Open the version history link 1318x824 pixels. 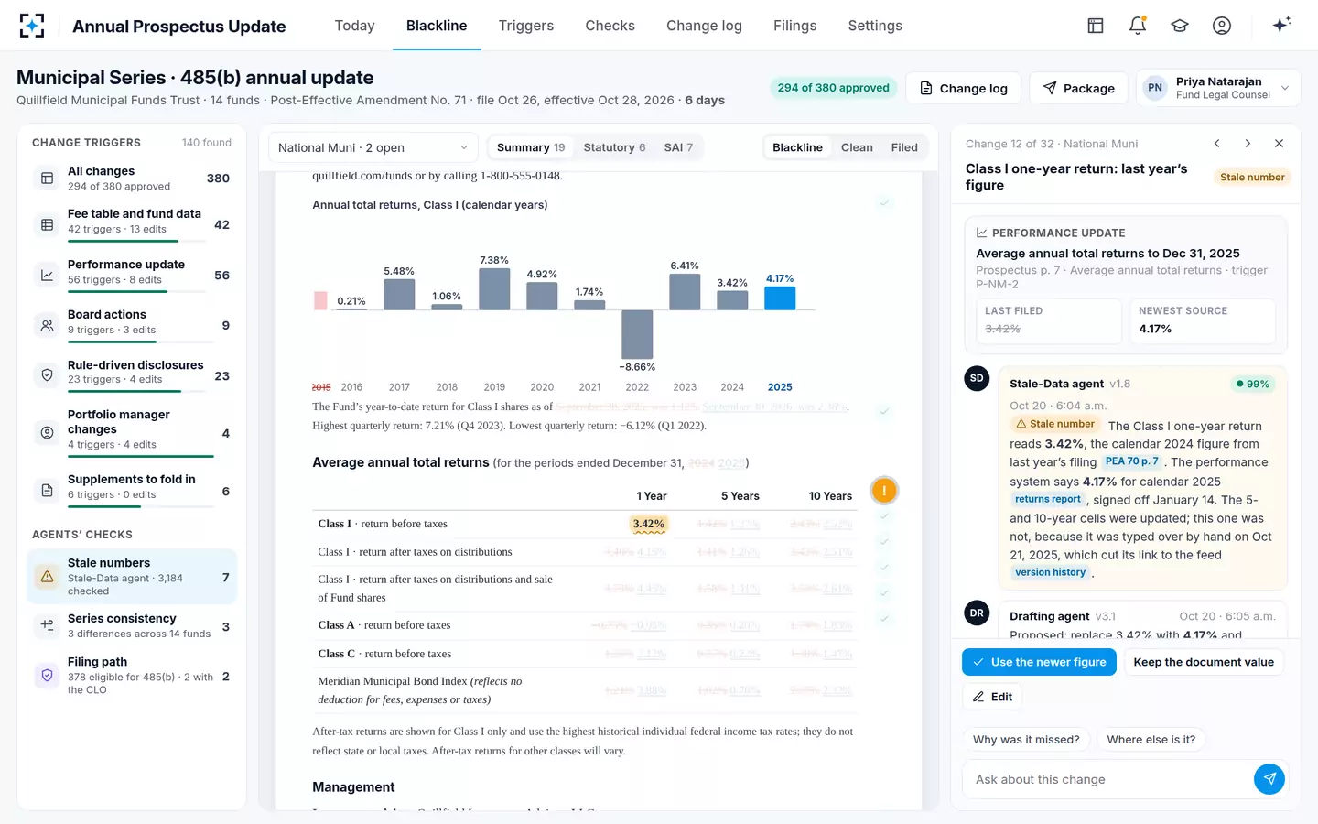pos(1050,572)
